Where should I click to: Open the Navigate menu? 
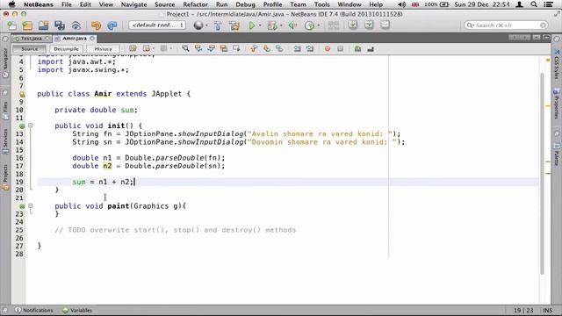point(133,4)
